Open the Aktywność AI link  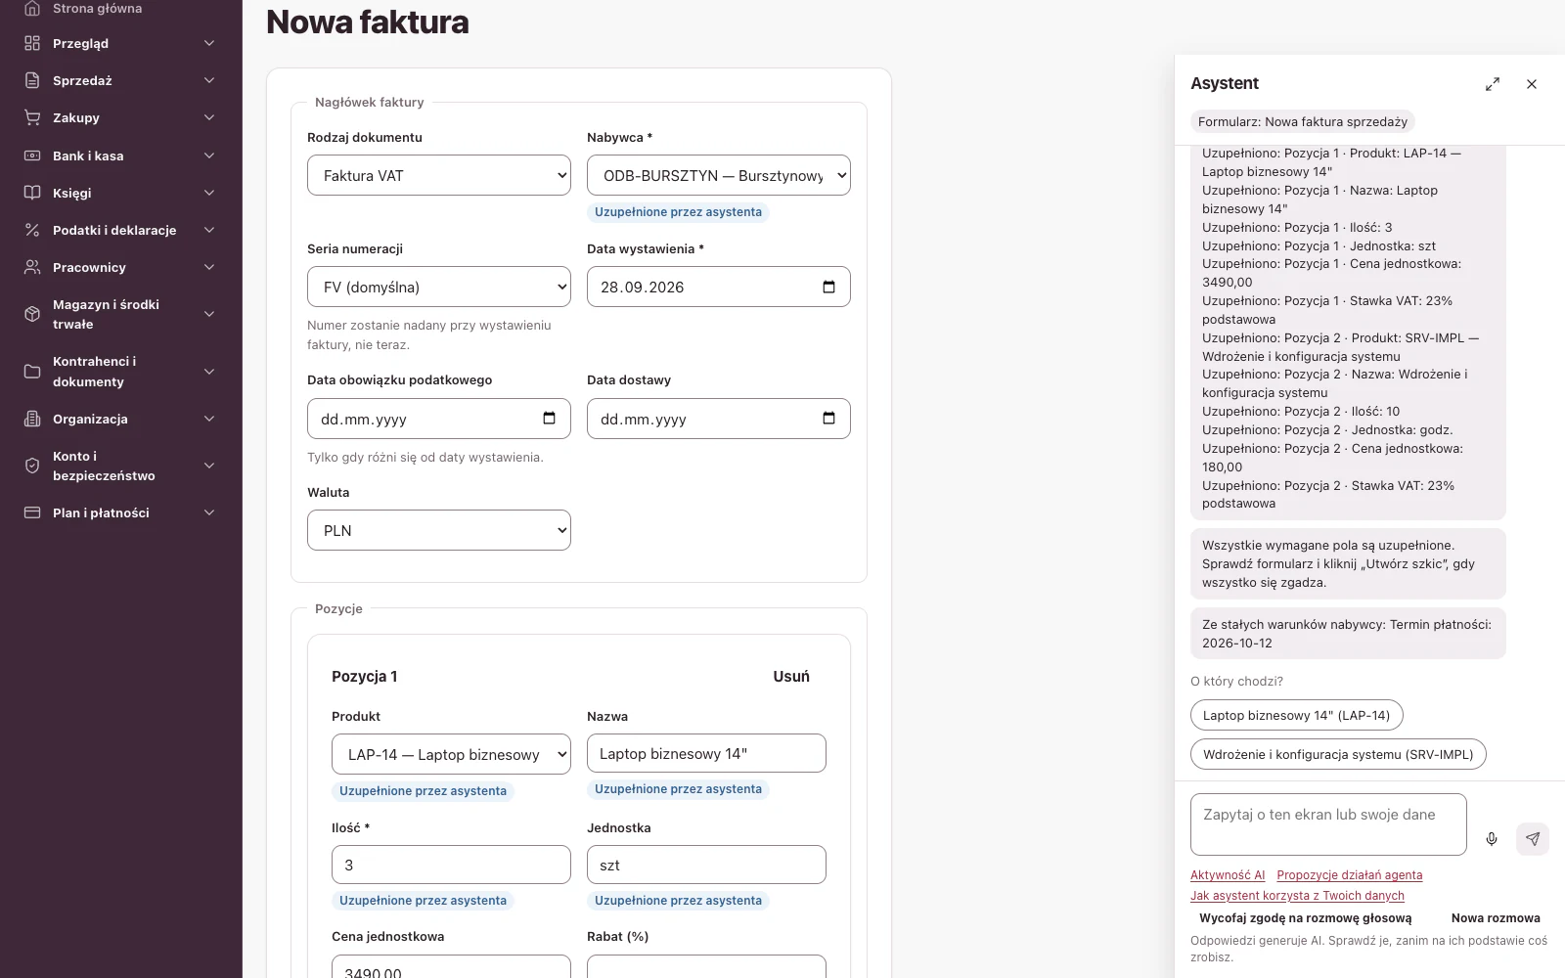click(x=1228, y=875)
